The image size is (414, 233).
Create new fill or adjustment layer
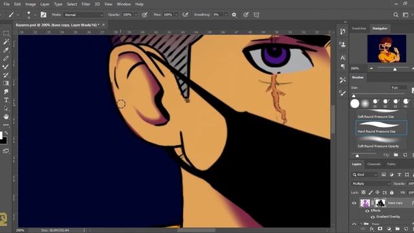(389, 228)
